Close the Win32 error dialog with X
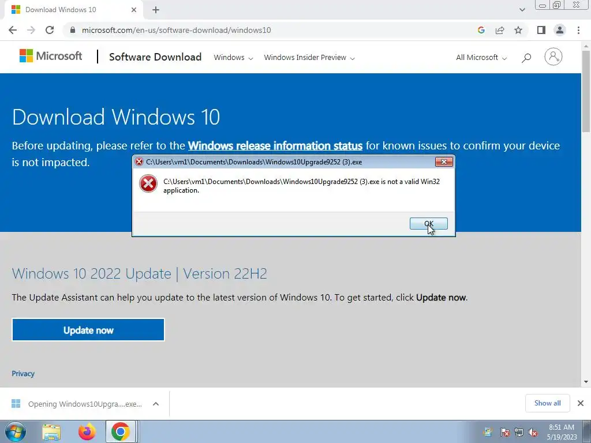 444,162
